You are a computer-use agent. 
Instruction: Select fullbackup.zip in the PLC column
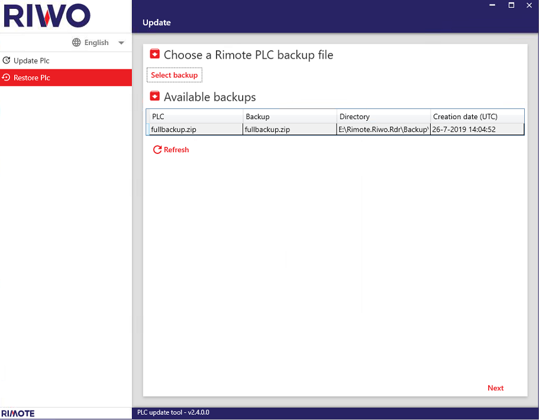tap(196, 130)
